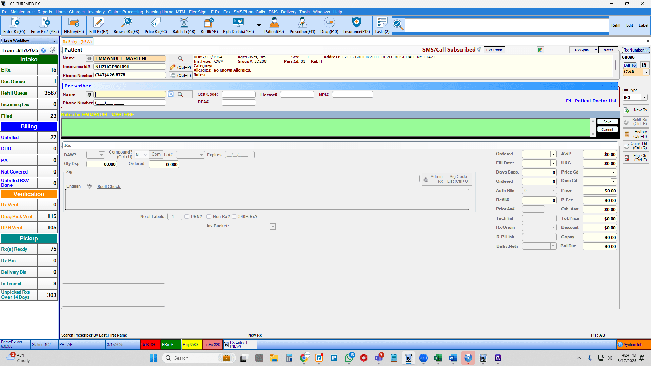
Task: Open Batch Tr toolbar icon
Action: click(x=184, y=25)
